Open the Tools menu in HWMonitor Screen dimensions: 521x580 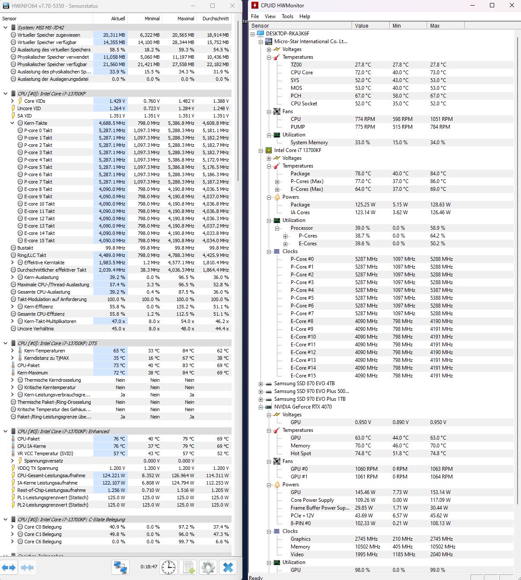pyautogui.click(x=287, y=16)
